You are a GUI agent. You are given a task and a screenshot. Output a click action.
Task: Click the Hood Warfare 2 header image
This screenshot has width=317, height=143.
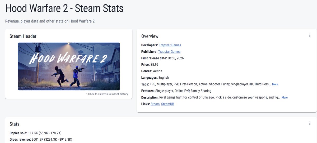pyautogui.click(x=69, y=66)
